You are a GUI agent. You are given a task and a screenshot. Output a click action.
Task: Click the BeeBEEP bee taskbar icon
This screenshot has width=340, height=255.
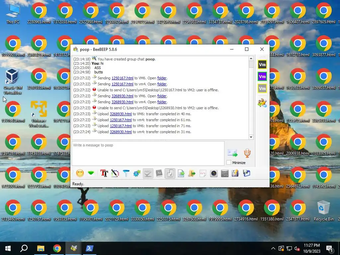73,248
